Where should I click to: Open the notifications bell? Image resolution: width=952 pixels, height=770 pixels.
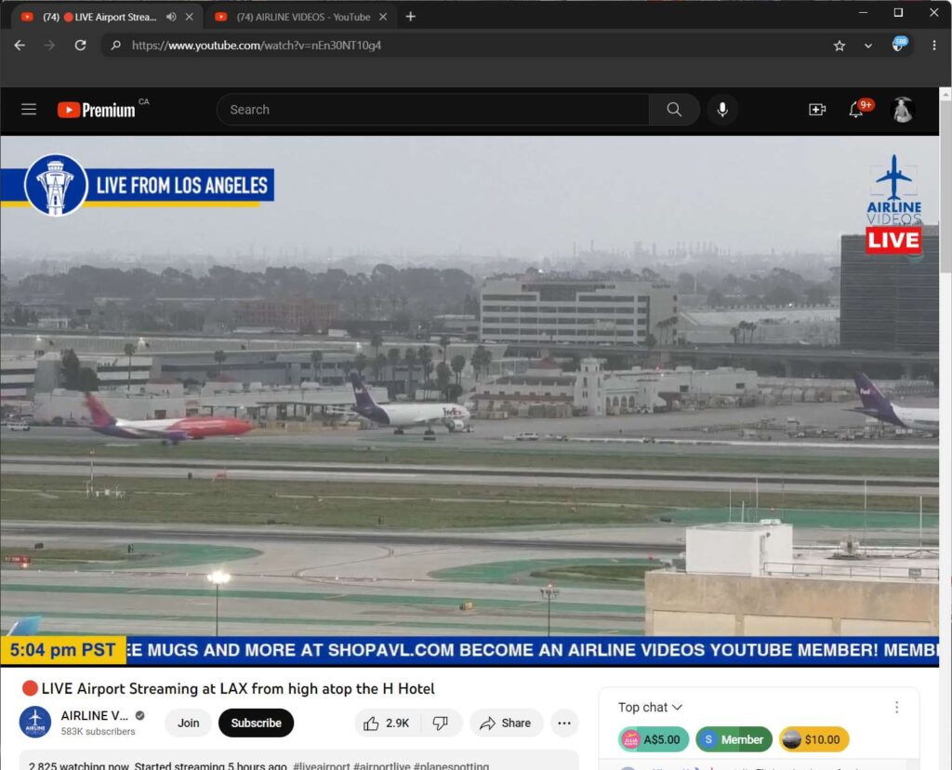click(x=856, y=110)
